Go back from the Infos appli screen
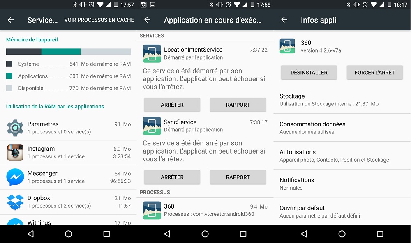Viewport: 411px width, 243px height. (x=284, y=20)
